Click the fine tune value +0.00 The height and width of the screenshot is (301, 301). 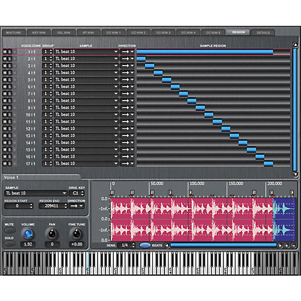click(x=76, y=244)
